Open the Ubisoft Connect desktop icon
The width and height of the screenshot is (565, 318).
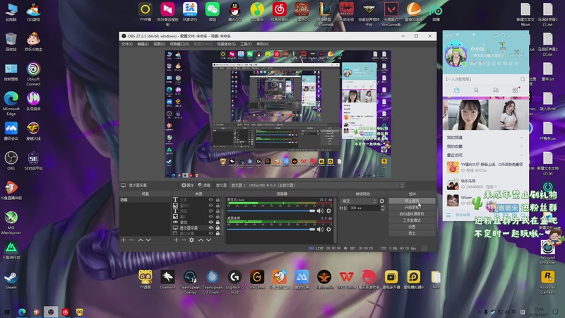(33, 74)
